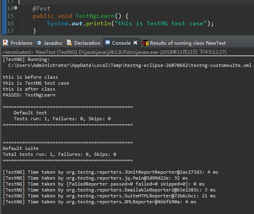The image size is (254, 214).
Task: Click the Javadoc @ icon
Action: (39, 43)
